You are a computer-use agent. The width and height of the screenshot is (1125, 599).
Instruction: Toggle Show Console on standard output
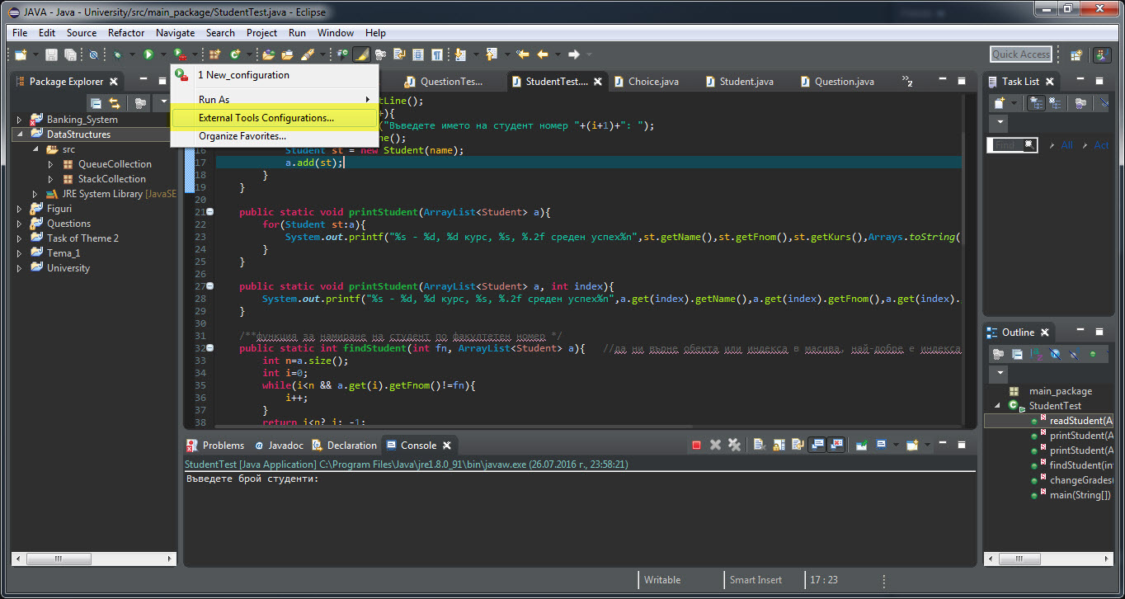[x=817, y=446]
